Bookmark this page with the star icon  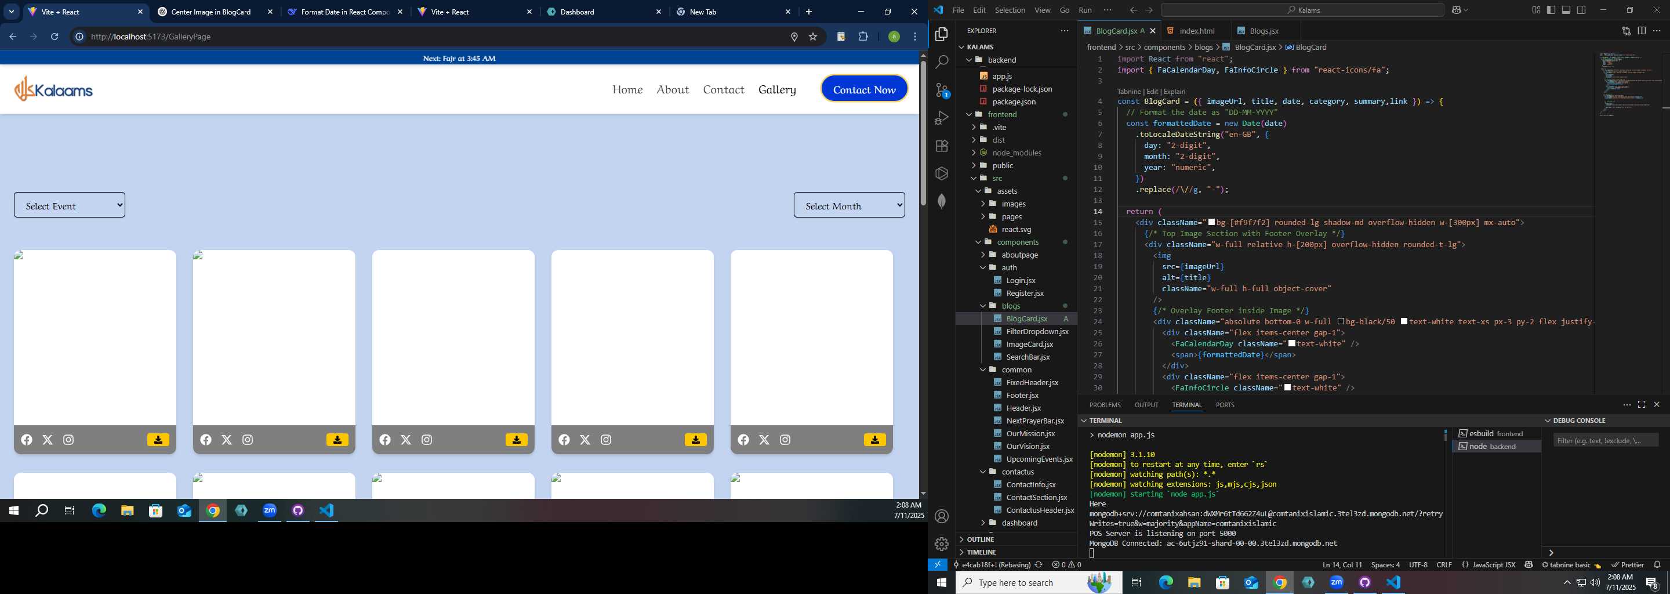[x=813, y=37]
